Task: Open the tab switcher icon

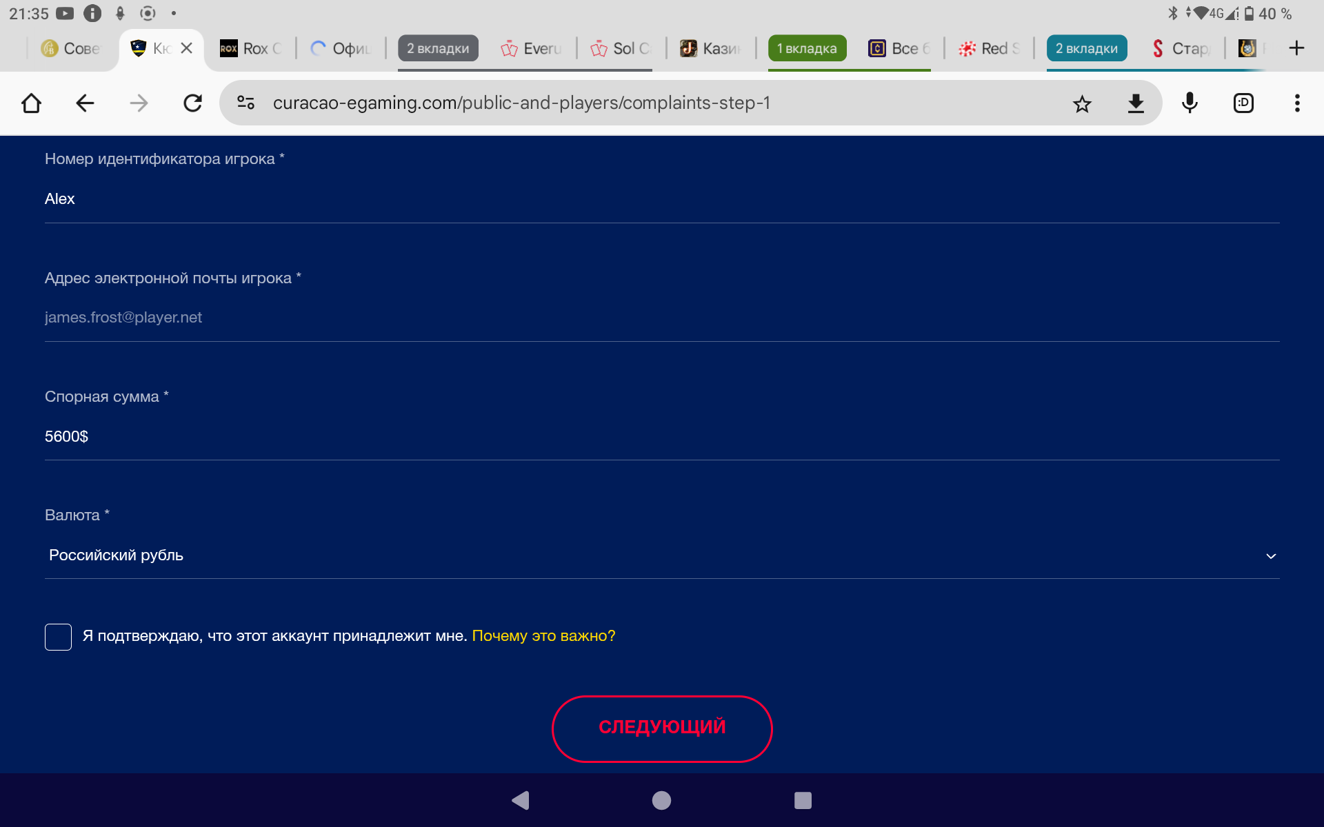Action: (x=1243, y=103)
